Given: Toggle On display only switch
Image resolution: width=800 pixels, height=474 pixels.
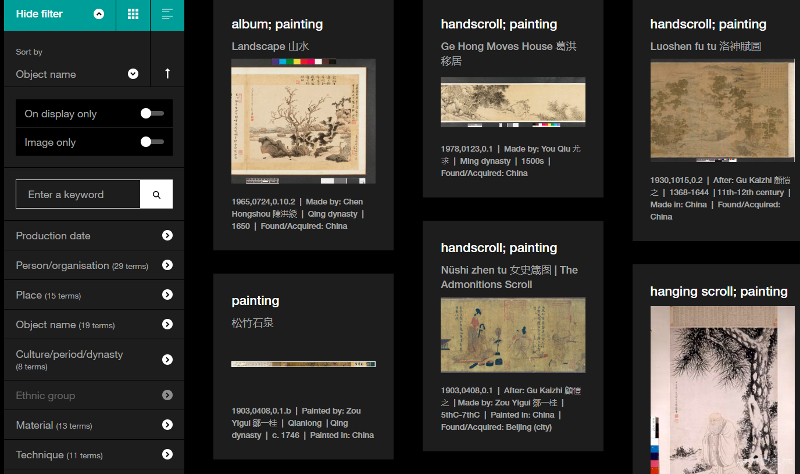Looking at the screenshot, I should pyautogui.click(x=152, y=114).
